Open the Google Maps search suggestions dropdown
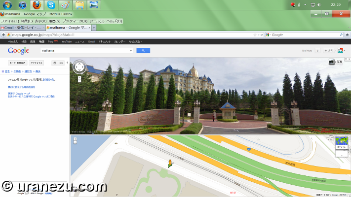This screenshot has width=351, height=197. pyautogui.click(x=131, y=51)
